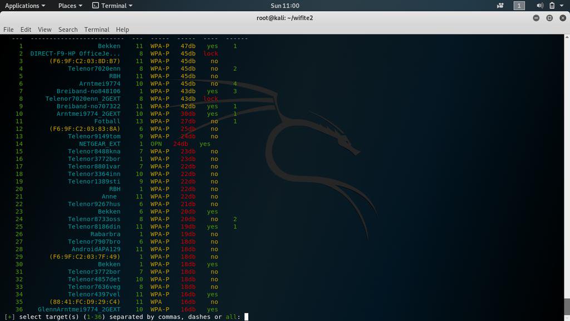The height and width of the screenshot is (321, 570).
Task: Click the network name Telenor8488kna
Action: (x=94, y=152)
